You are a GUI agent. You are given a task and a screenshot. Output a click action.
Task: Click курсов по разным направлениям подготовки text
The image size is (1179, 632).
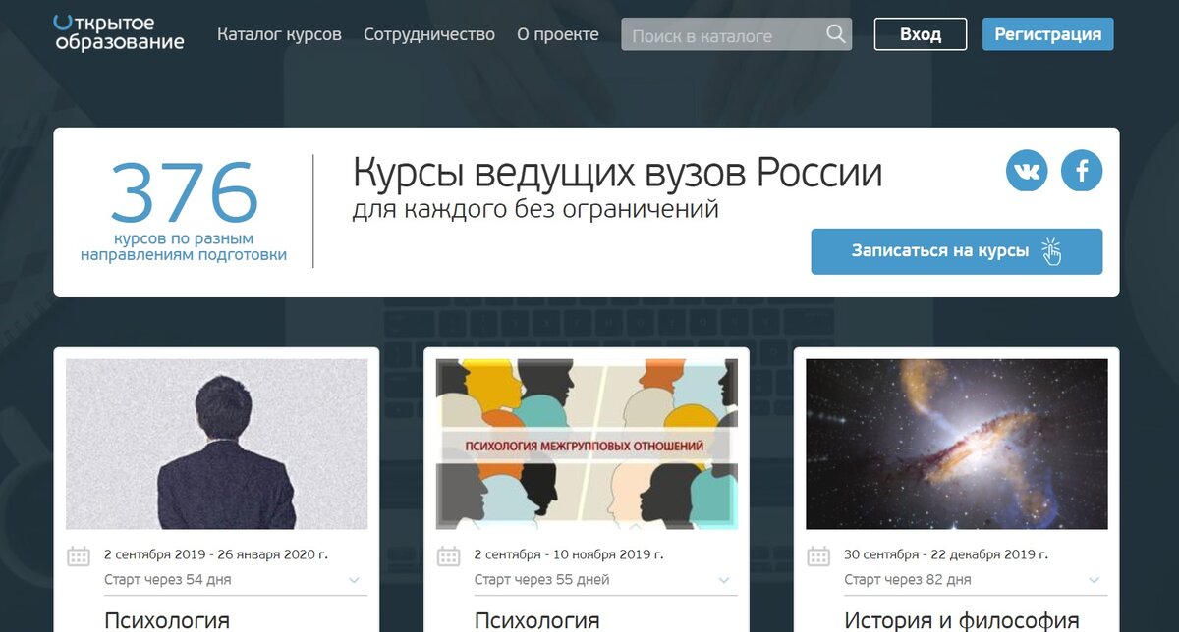(184, 246)
